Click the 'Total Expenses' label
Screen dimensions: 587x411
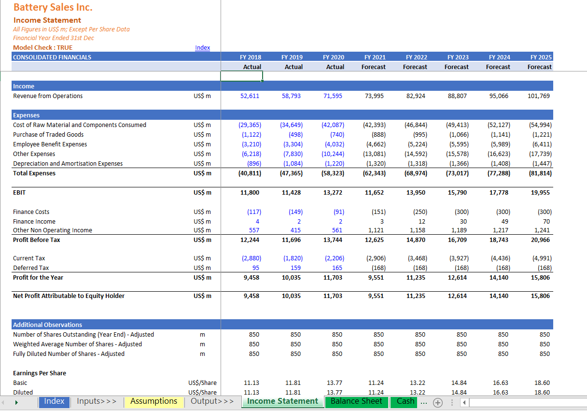(34, 173)
